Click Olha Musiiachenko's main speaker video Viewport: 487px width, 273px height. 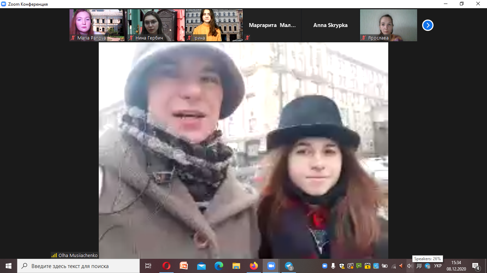[x=243, y=150]
